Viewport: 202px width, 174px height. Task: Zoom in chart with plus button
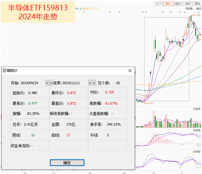coord(157,4)
